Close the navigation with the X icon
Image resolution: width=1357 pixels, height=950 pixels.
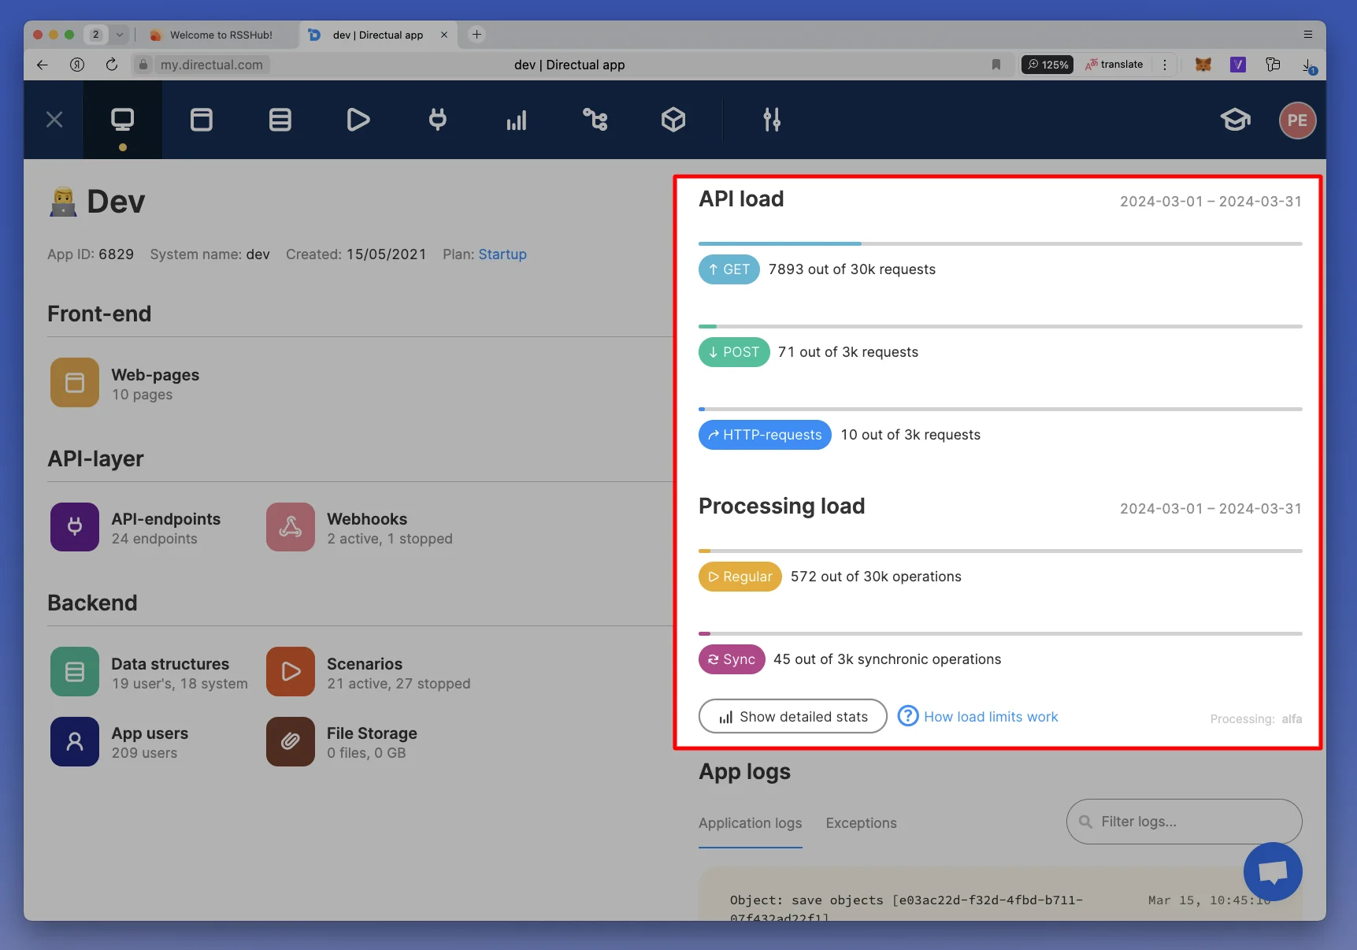point(54,120)
